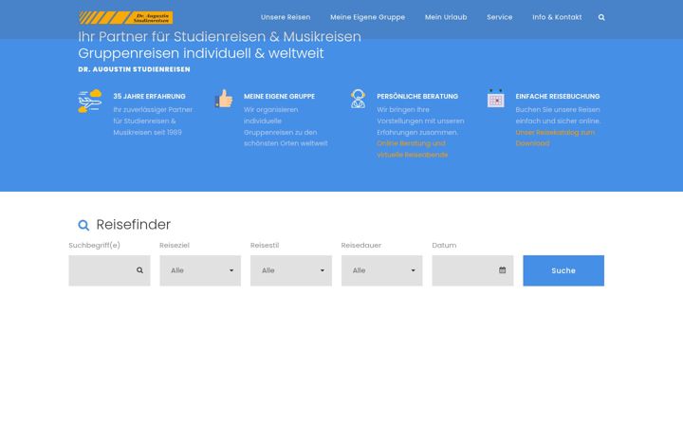The width and height of the screenshot is (683, 427).
Task: Click the Persönliche Beratung heading
Action: (417, 96)
